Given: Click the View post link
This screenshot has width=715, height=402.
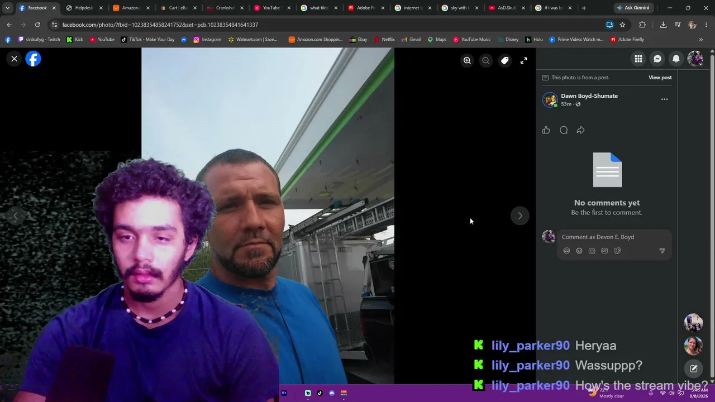Looking at the screenshot, I should click(x=660, y=78).
